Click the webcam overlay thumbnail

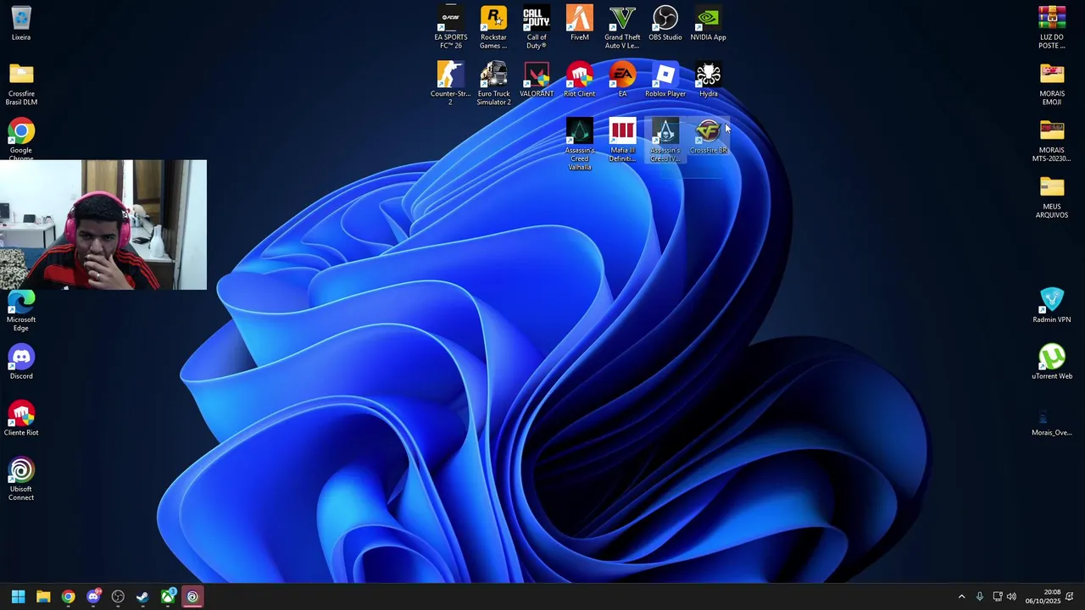pos(103,225)
